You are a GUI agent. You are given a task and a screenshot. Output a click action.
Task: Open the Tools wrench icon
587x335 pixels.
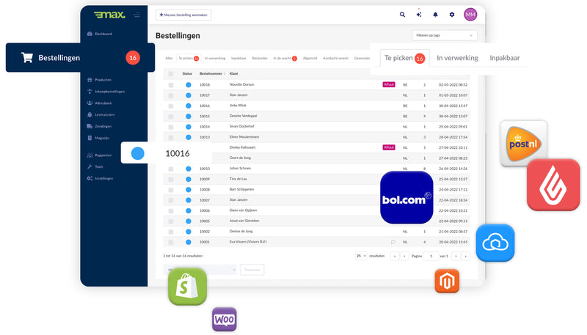90,166
